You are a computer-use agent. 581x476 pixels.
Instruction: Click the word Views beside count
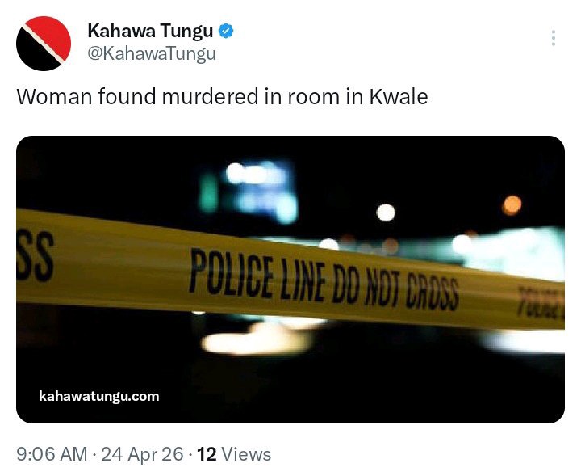(x=246, y=454)
